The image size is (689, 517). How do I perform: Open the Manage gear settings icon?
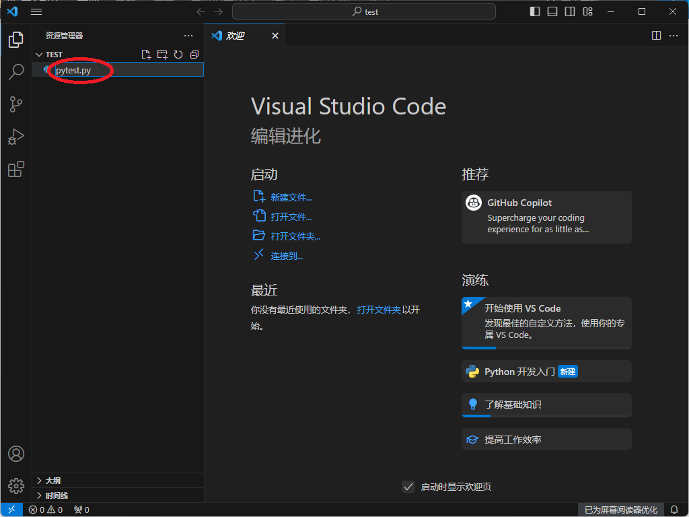point(16,486)
